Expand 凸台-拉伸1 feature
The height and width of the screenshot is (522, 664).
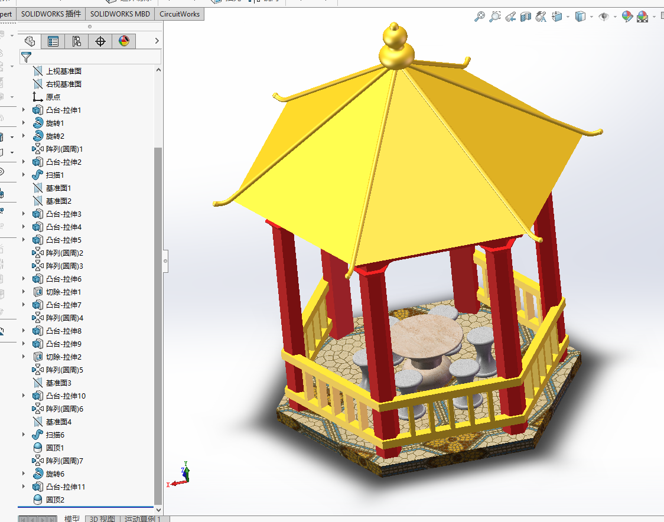point(24,110)
